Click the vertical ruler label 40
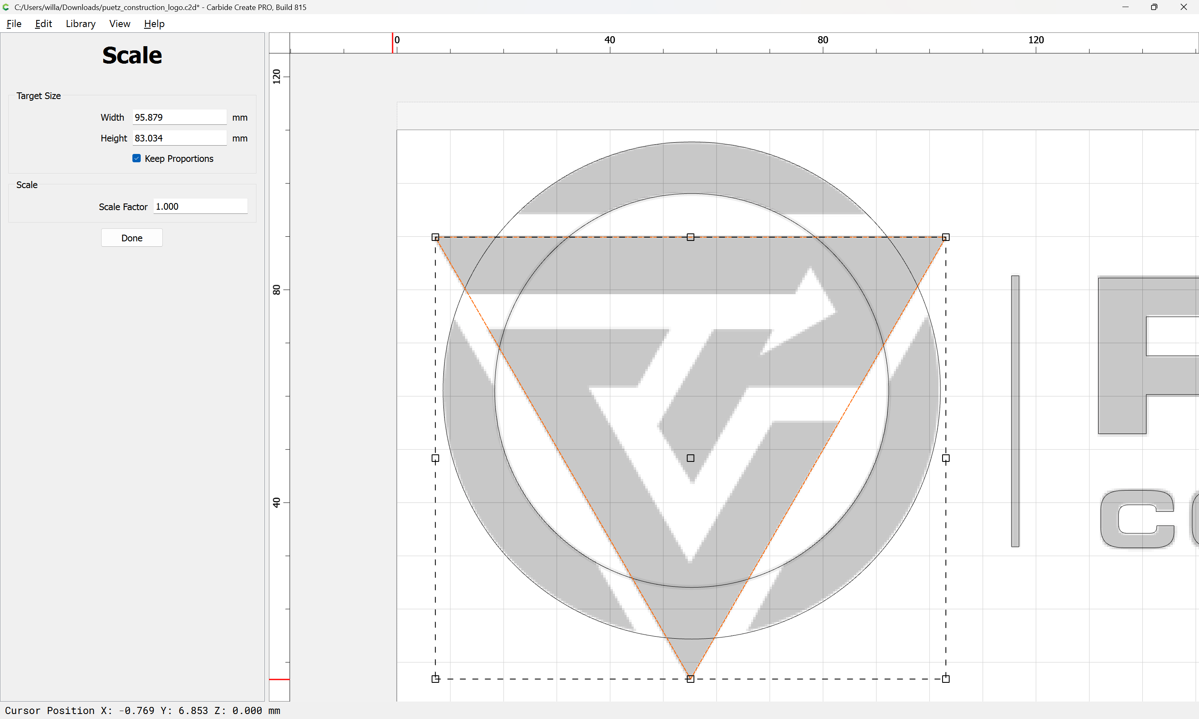This screenshot has height=719, width=1199. pyautogui.click(x=276, y=503)
